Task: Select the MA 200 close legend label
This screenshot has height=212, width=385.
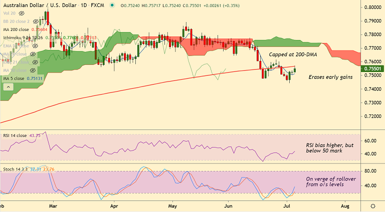Action: click(16, 29)
